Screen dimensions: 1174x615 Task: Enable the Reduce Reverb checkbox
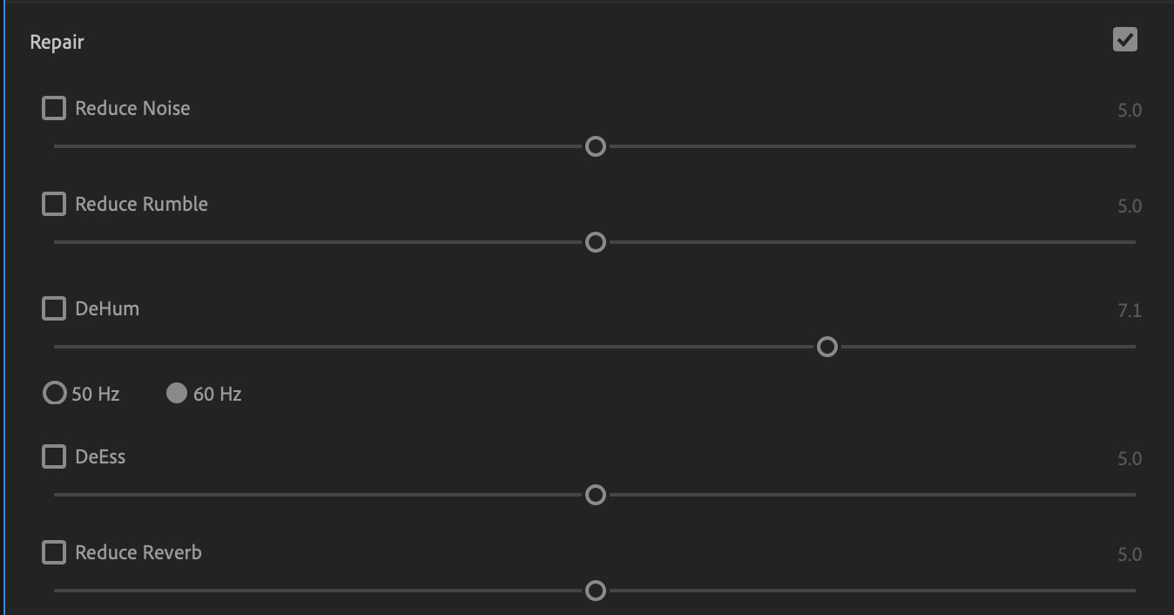(x=54, y=552)
